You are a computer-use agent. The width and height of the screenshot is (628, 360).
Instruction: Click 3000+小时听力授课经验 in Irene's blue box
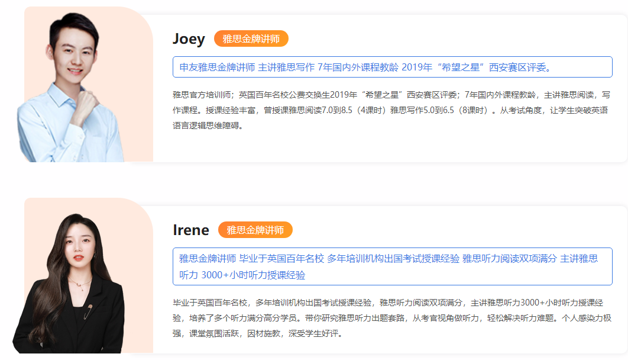pyautogui.click(x=253, y=275)
